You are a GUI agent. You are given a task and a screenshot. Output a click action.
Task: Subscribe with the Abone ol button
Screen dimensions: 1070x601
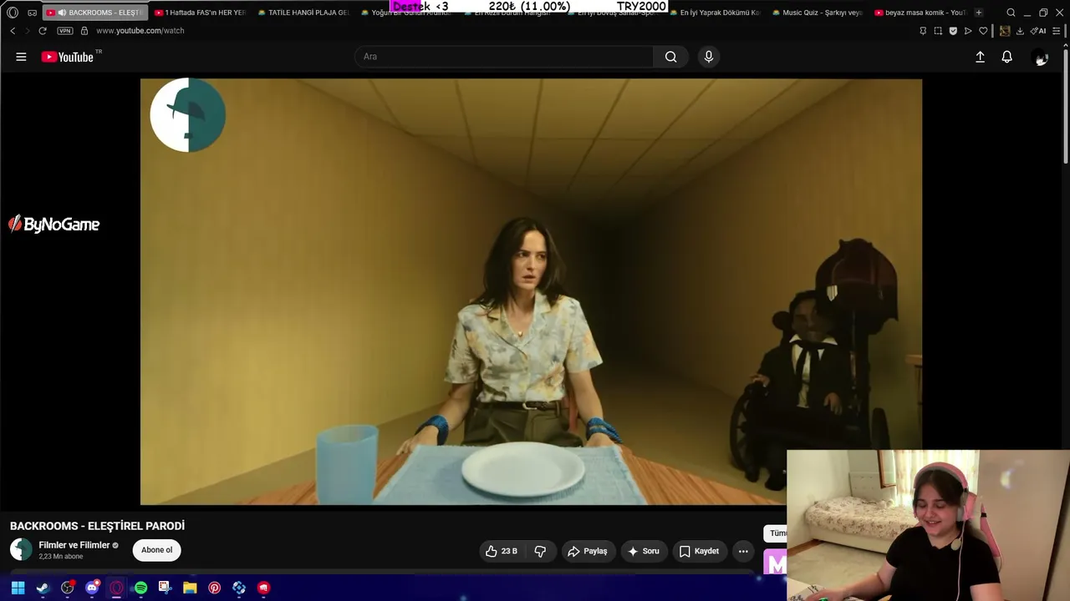(x=156, y=550)
